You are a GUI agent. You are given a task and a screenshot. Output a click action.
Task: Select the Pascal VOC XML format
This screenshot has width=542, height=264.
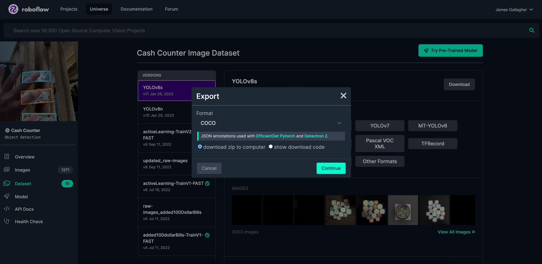(380, 143)
